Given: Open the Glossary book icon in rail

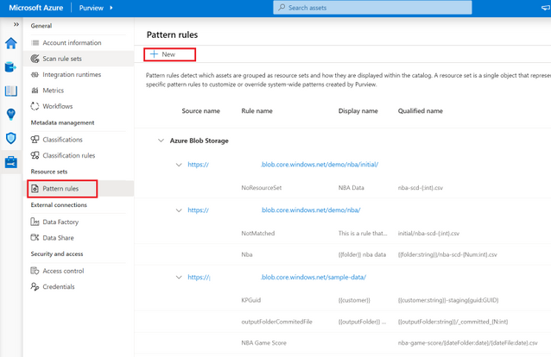Looking at the screenshot, I should point(11,91).
